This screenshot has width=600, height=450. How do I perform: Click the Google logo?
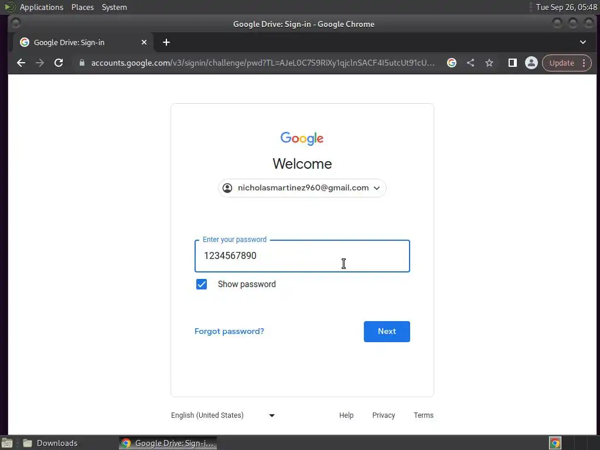(x=302, y=138)
